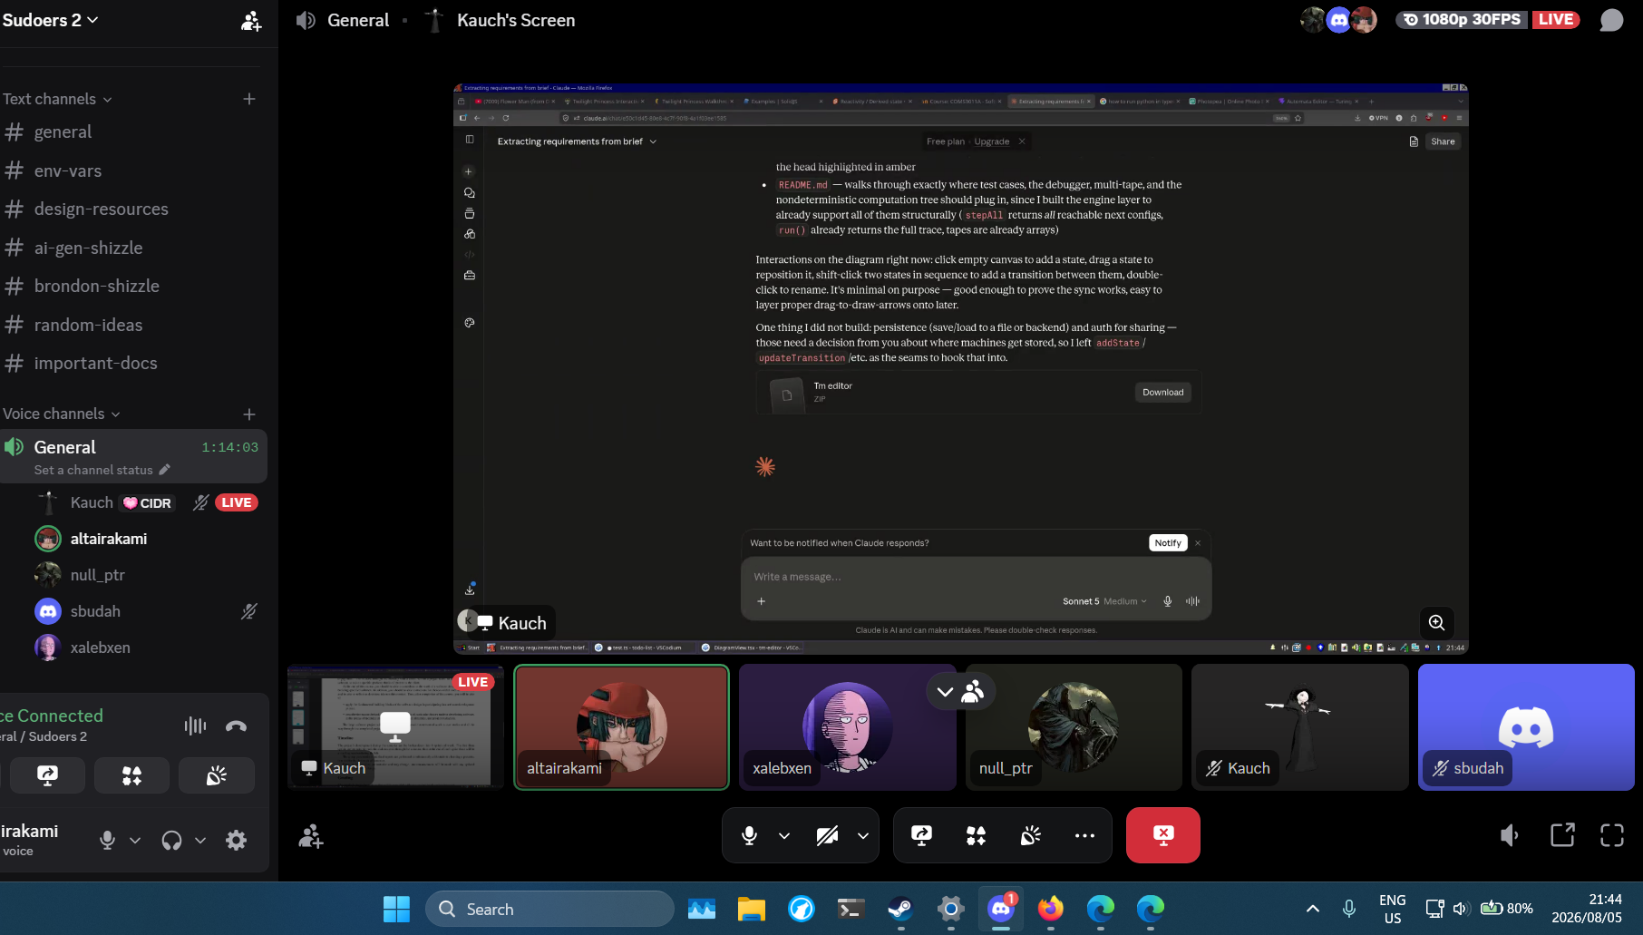
Task: Turn on your camera
Action: point(826,835)
